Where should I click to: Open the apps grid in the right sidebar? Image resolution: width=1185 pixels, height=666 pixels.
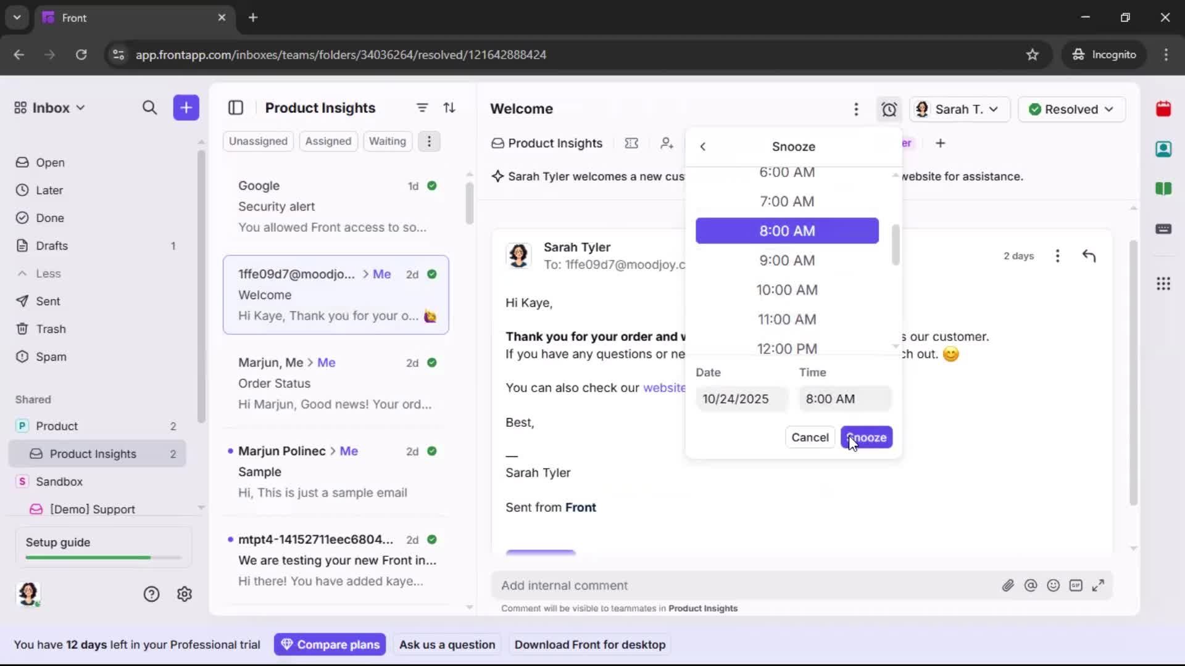(x=1164, y=284)
